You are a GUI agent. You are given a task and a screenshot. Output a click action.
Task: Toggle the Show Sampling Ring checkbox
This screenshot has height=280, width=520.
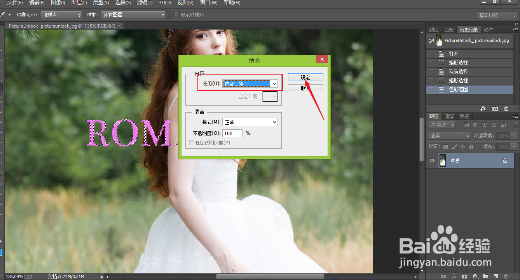176,15
